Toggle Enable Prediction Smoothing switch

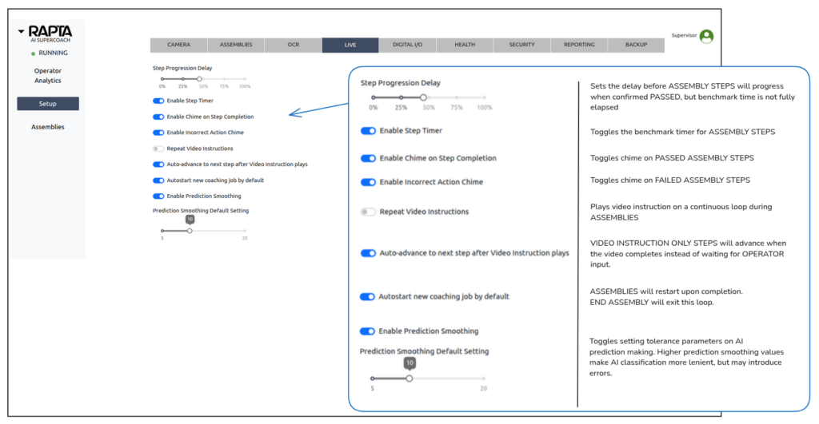click(158, 196)
